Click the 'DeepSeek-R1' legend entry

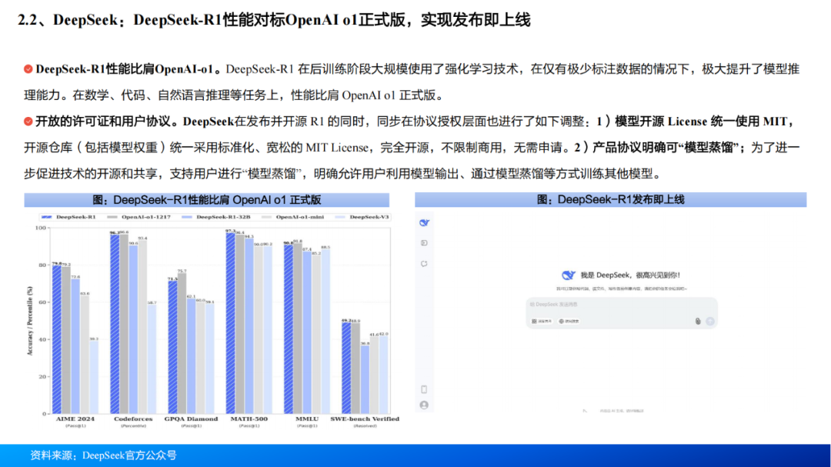(x=69, y=217)
